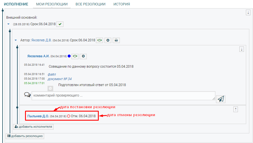Focus the комментарий проверяющего text field

[x=123, y=95]
